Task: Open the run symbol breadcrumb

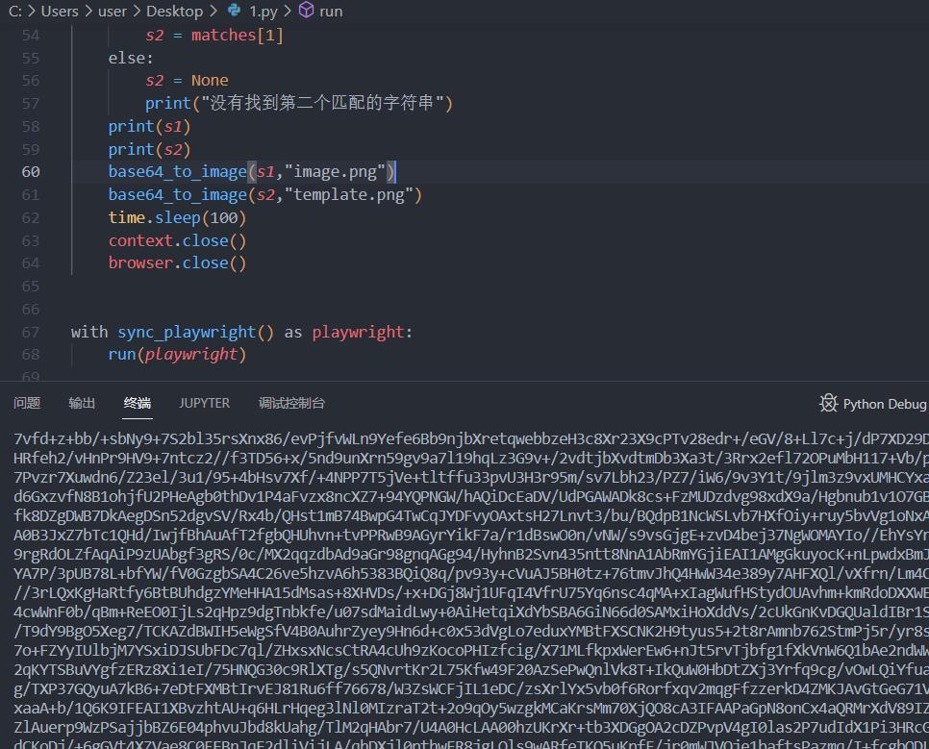Action: [x=331, y=12]
